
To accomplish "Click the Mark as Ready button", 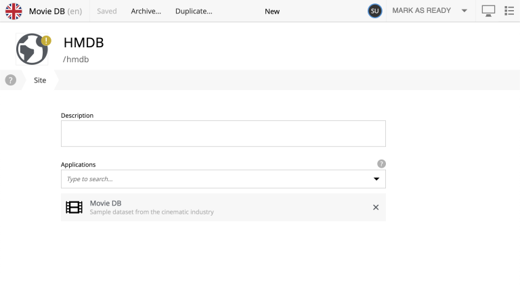I will point(422,11).
